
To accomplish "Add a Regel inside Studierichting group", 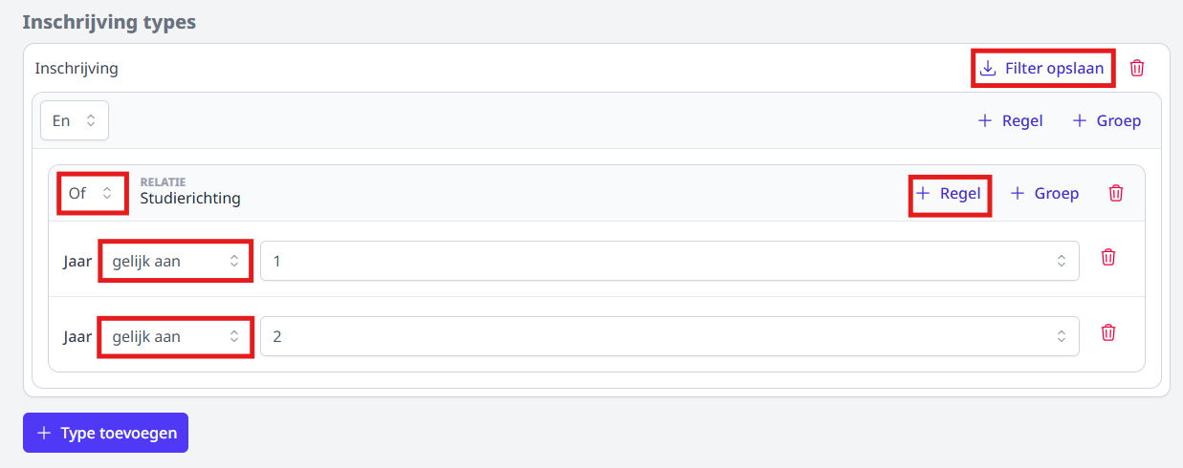I will tap(949, 193).
